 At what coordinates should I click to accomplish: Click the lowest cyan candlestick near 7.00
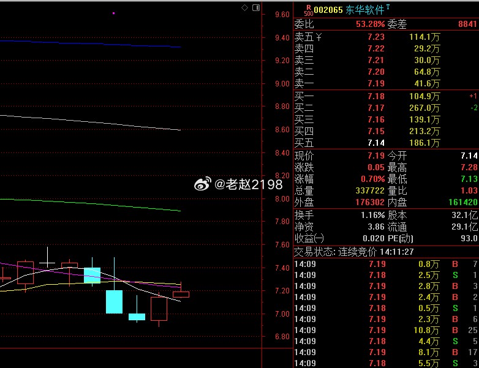[137, 317]
